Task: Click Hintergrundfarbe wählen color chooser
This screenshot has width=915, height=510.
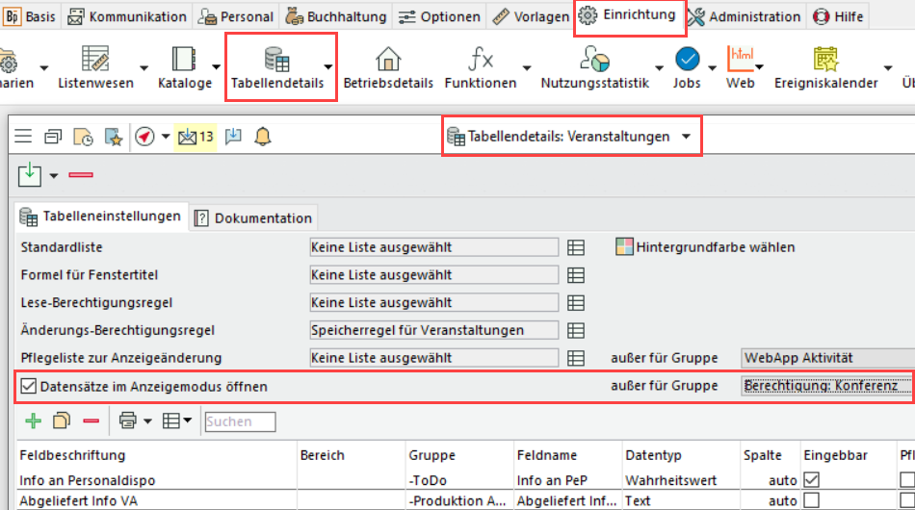Action: click(705, 247)
